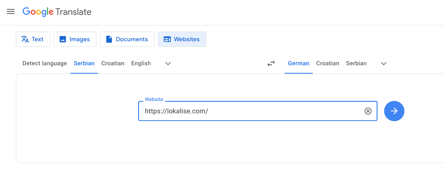Clear the entered website URL
The height and width of the screenshot is (185, 445).
click(368, 111)
